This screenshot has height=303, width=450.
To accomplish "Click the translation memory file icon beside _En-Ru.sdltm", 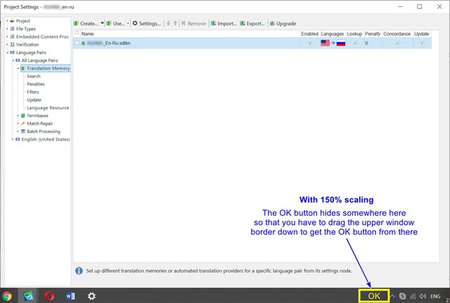I will (x=83, y=44).
